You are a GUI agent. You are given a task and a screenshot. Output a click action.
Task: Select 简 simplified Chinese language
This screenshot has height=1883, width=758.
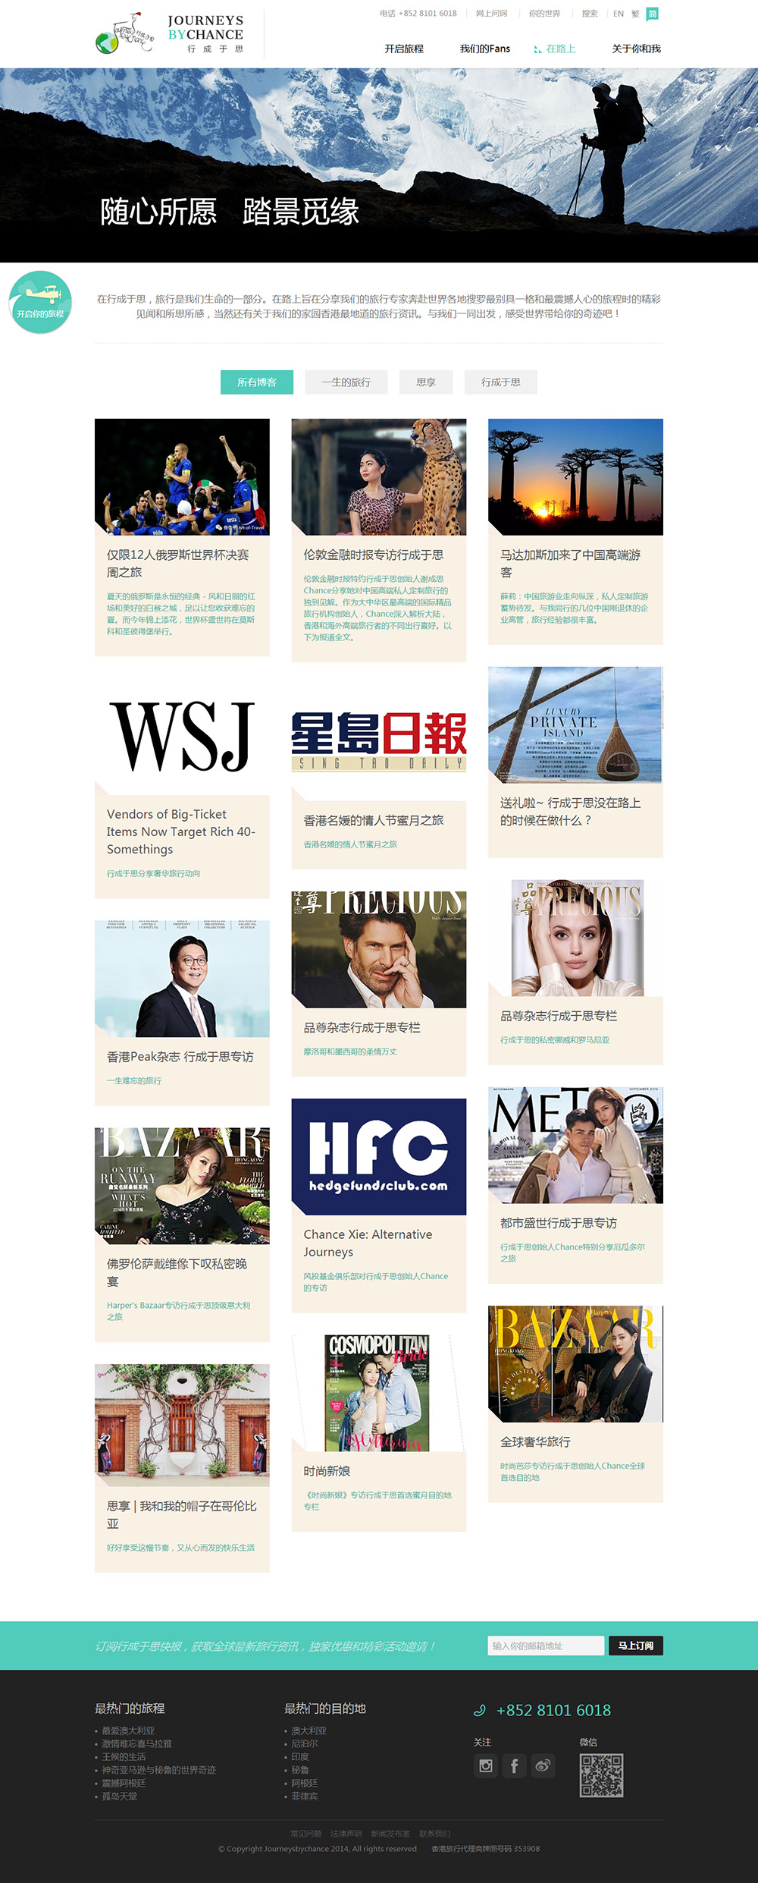(x=653, y=14)
